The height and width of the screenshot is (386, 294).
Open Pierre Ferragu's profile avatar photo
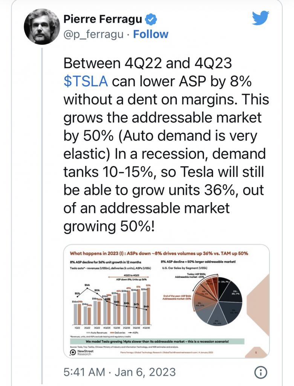[42, 27]
